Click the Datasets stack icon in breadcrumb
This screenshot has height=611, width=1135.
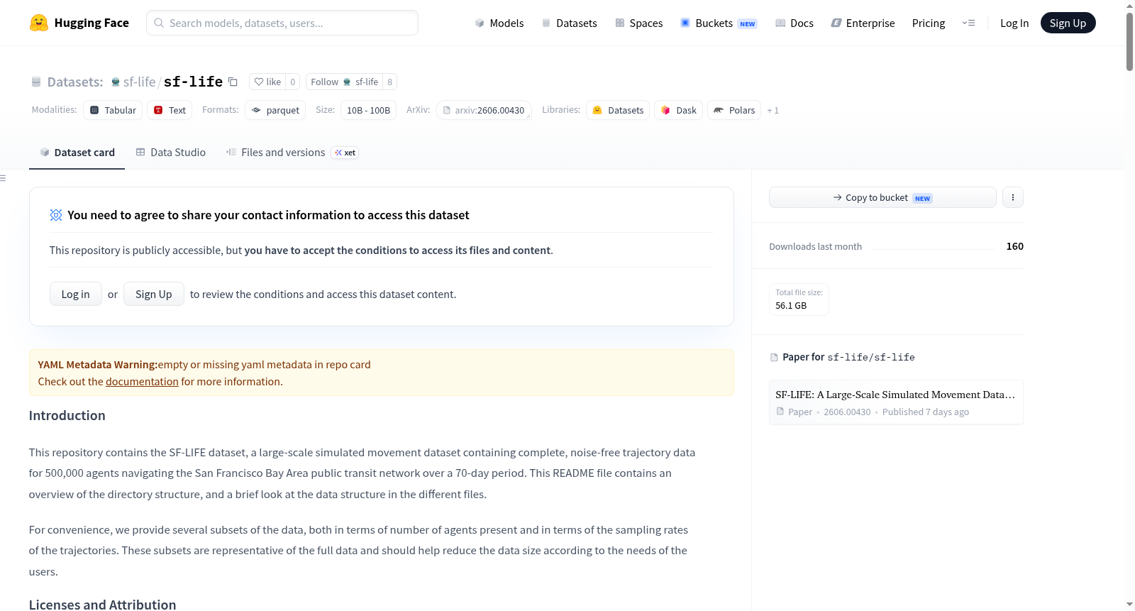(x=36, y=82)
